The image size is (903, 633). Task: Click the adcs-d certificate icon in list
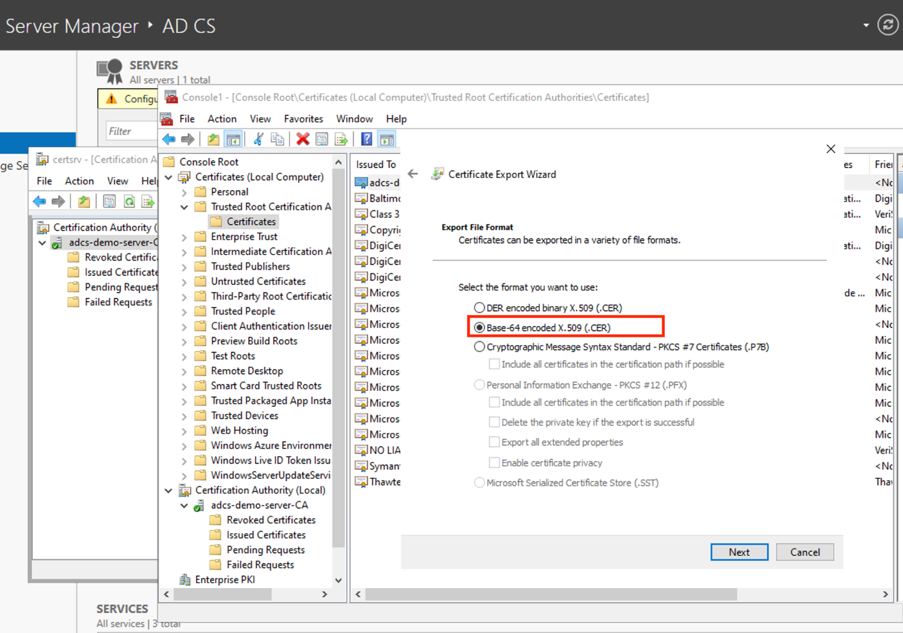[x=361, y=183]
